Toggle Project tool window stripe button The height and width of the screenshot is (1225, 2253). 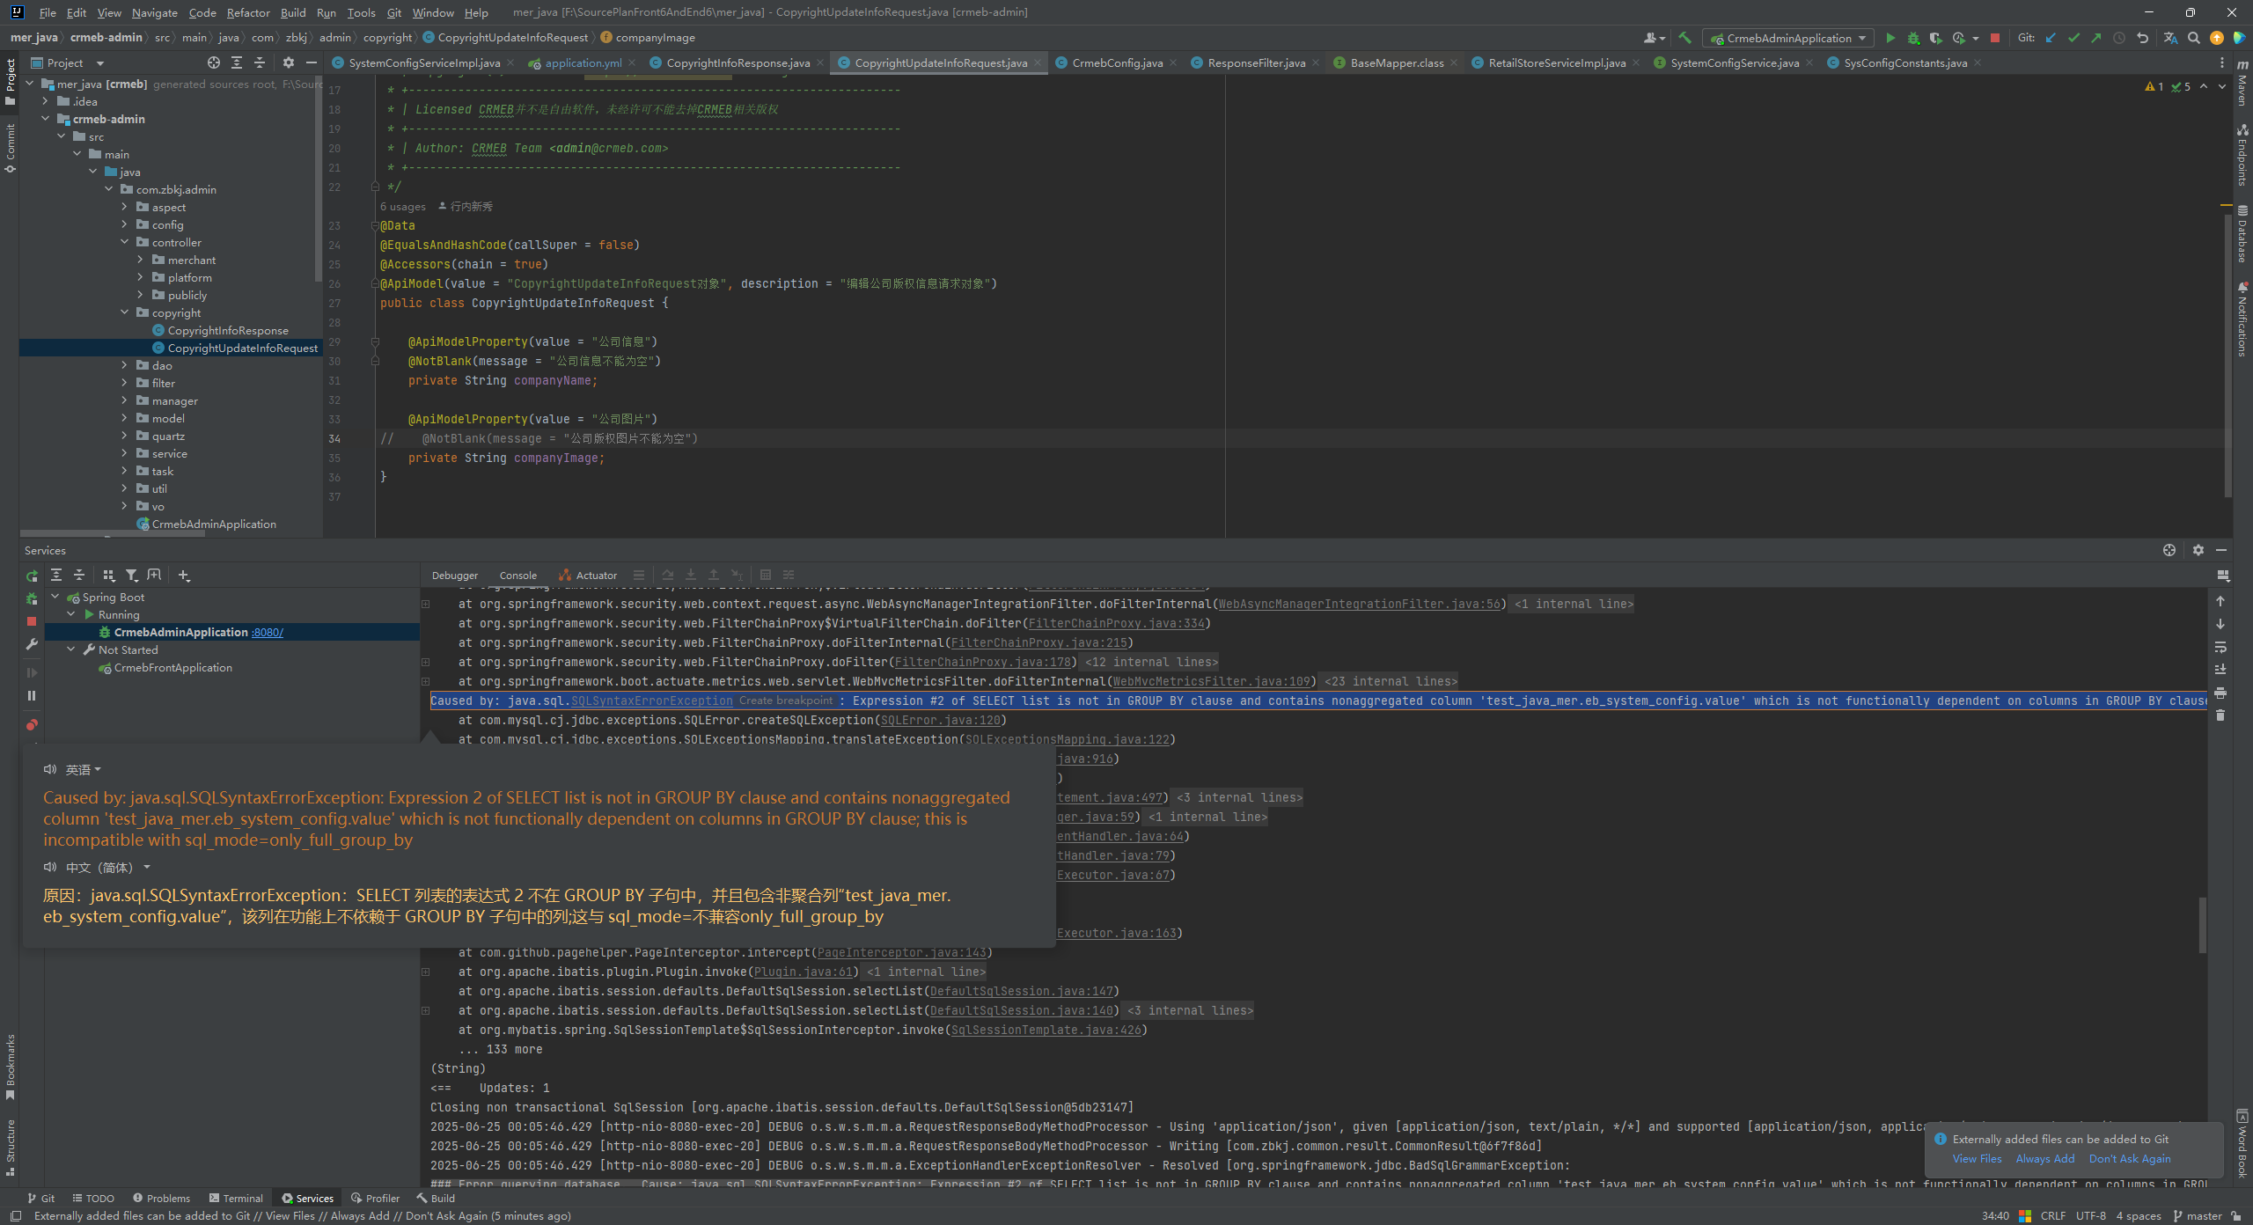[x=10, y=81]
